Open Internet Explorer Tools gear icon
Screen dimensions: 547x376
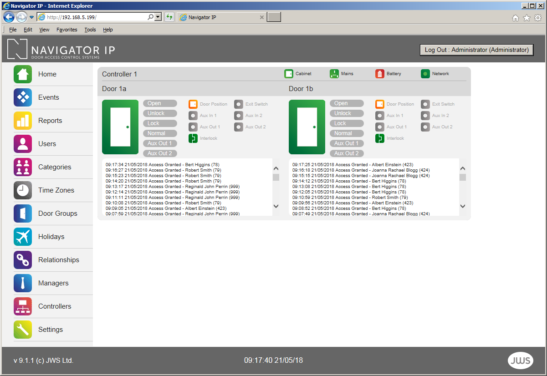[538, 18]
